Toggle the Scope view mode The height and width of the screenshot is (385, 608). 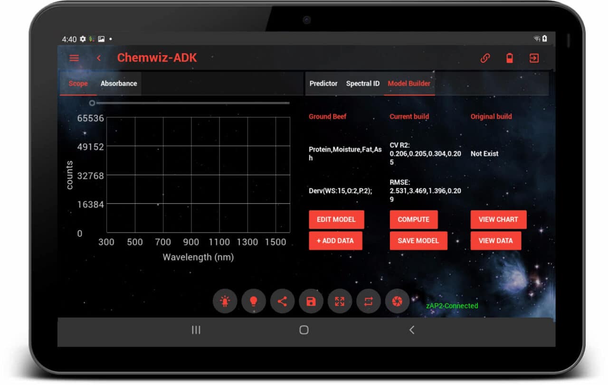tap(77, 84)
